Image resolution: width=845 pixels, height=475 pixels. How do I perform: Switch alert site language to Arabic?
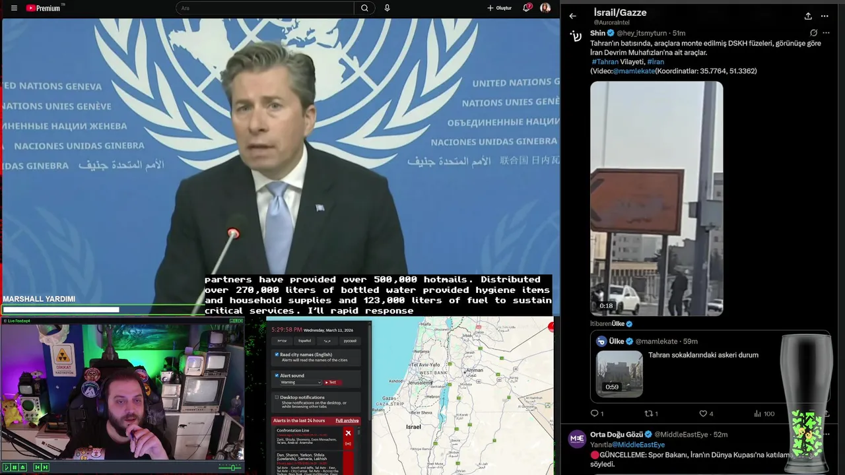[327, 341]
